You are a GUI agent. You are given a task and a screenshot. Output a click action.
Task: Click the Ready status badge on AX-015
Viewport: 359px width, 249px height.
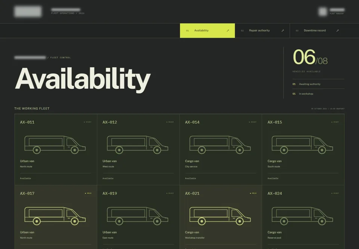335,122
